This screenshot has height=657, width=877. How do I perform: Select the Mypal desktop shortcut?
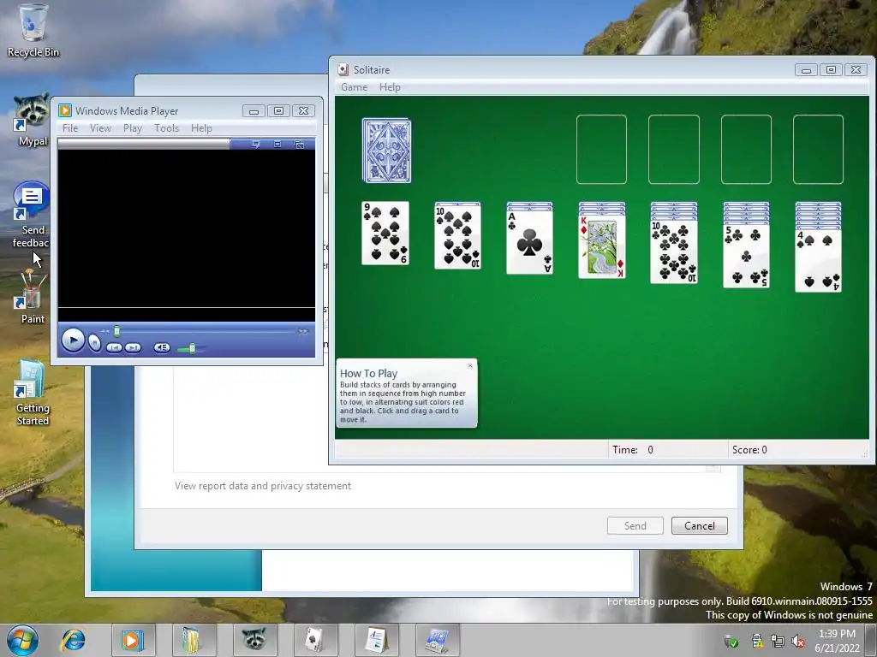pos(32,120)
